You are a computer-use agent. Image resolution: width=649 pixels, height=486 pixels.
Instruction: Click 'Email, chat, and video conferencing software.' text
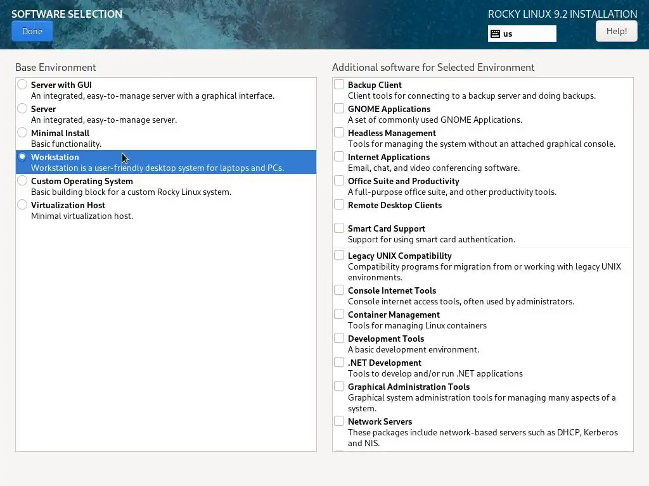click(x=434, y=168)
